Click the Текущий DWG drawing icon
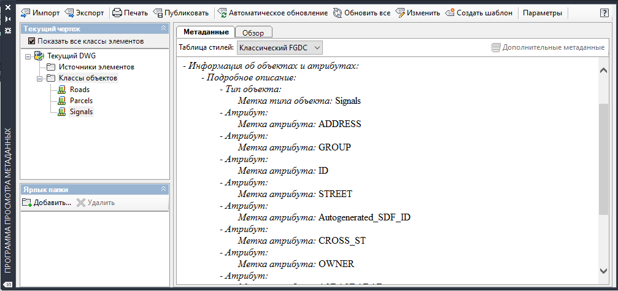 (x=39, y=56)
